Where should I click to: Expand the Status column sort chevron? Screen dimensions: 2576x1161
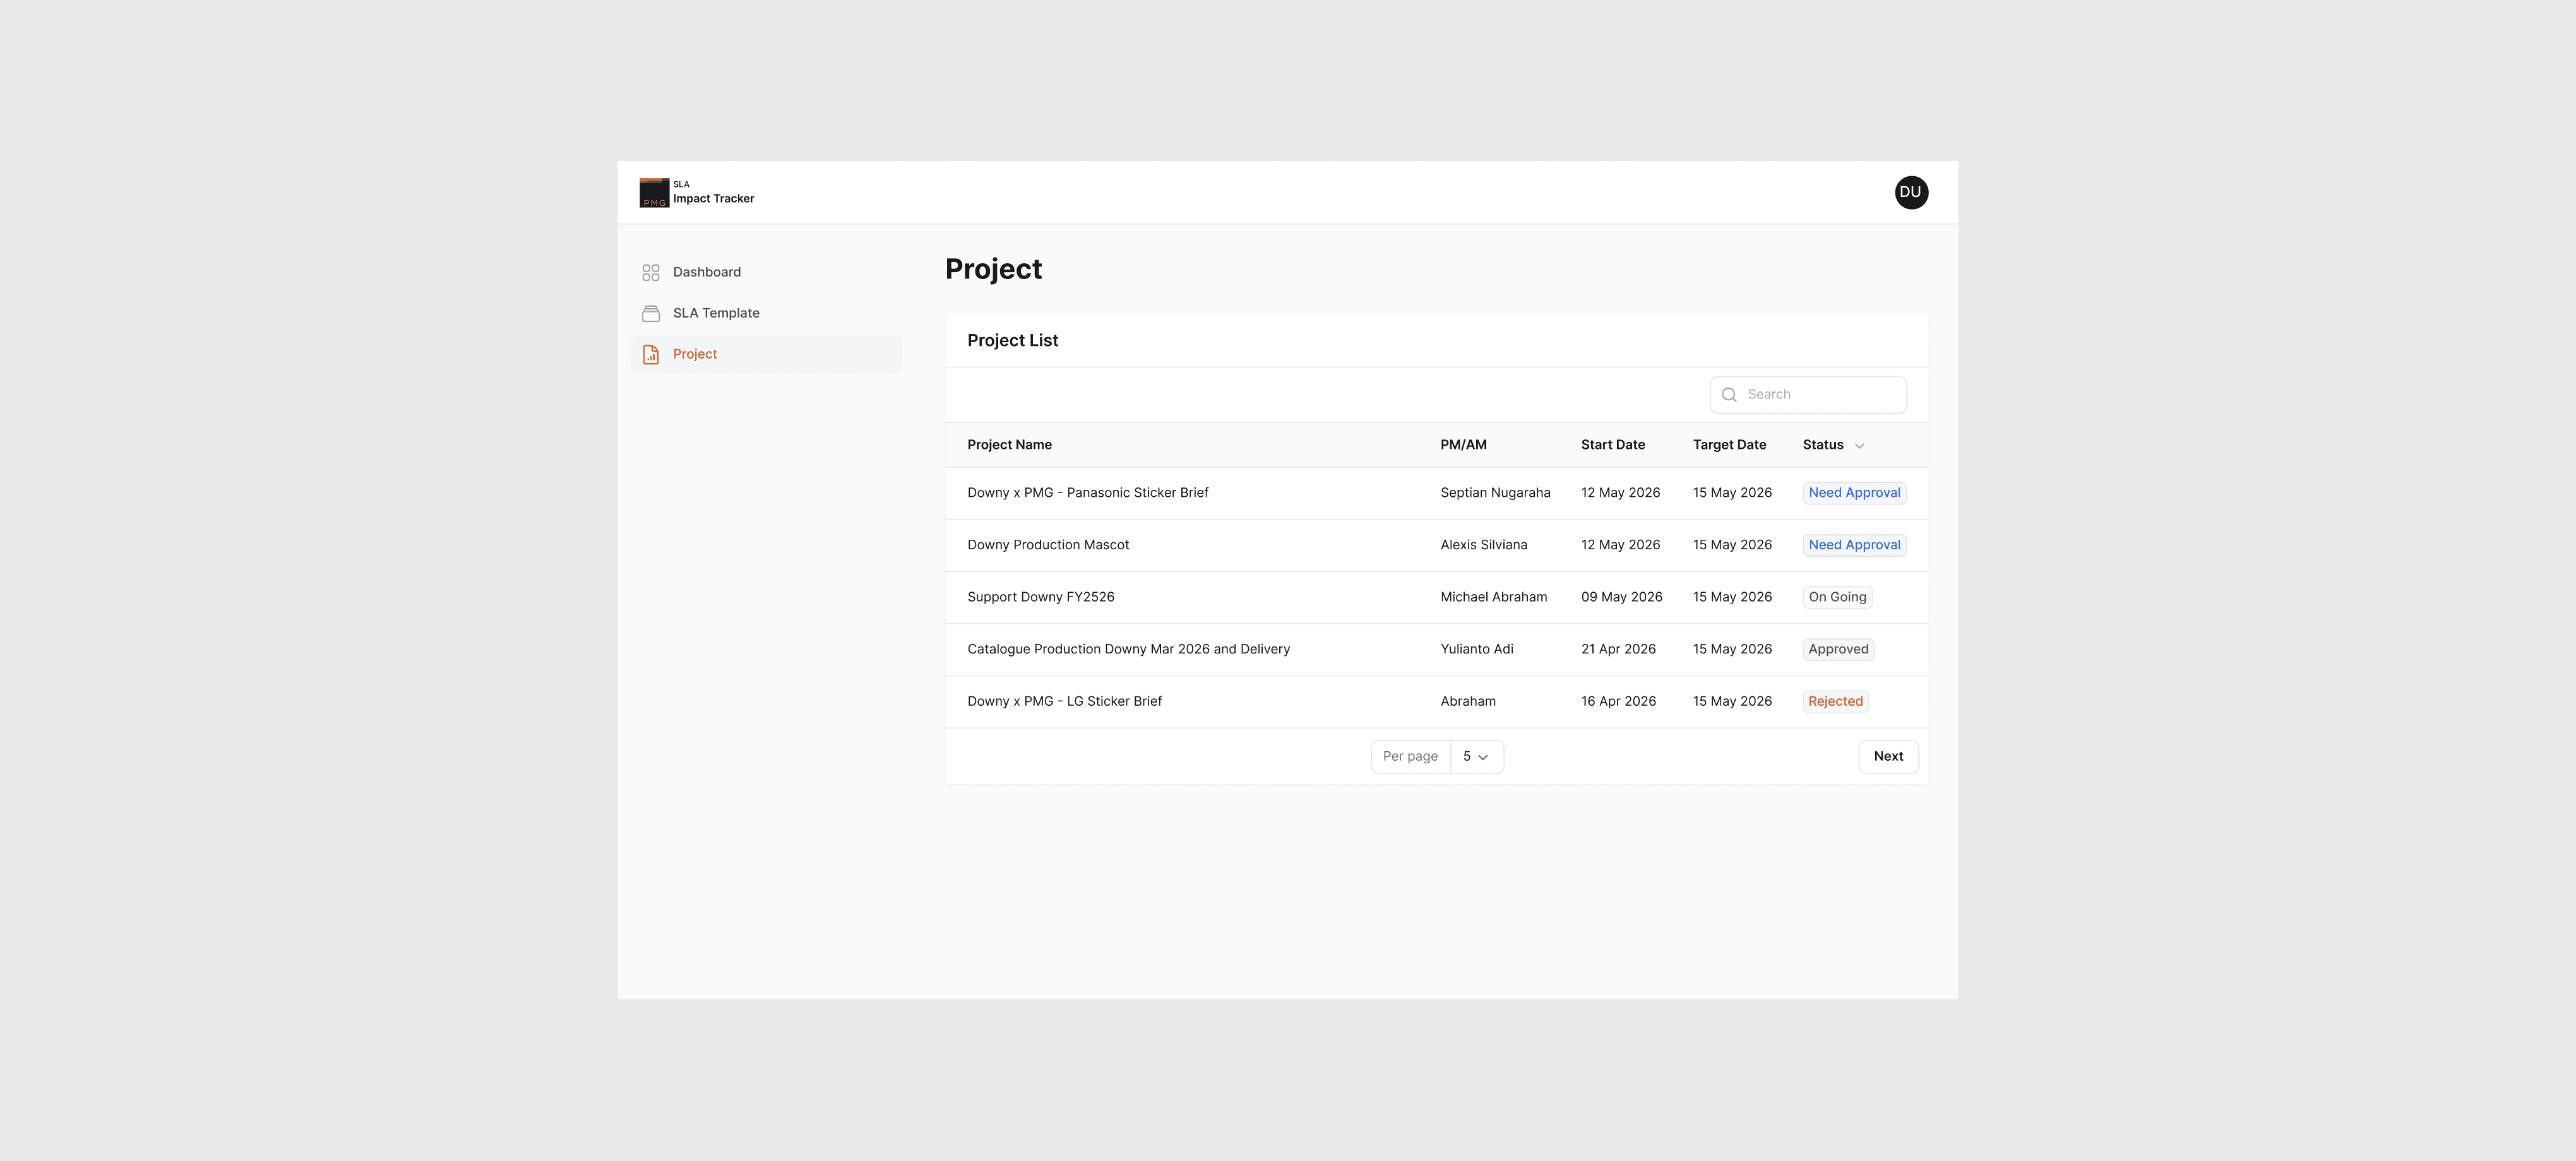click(x=1859, y=446)
